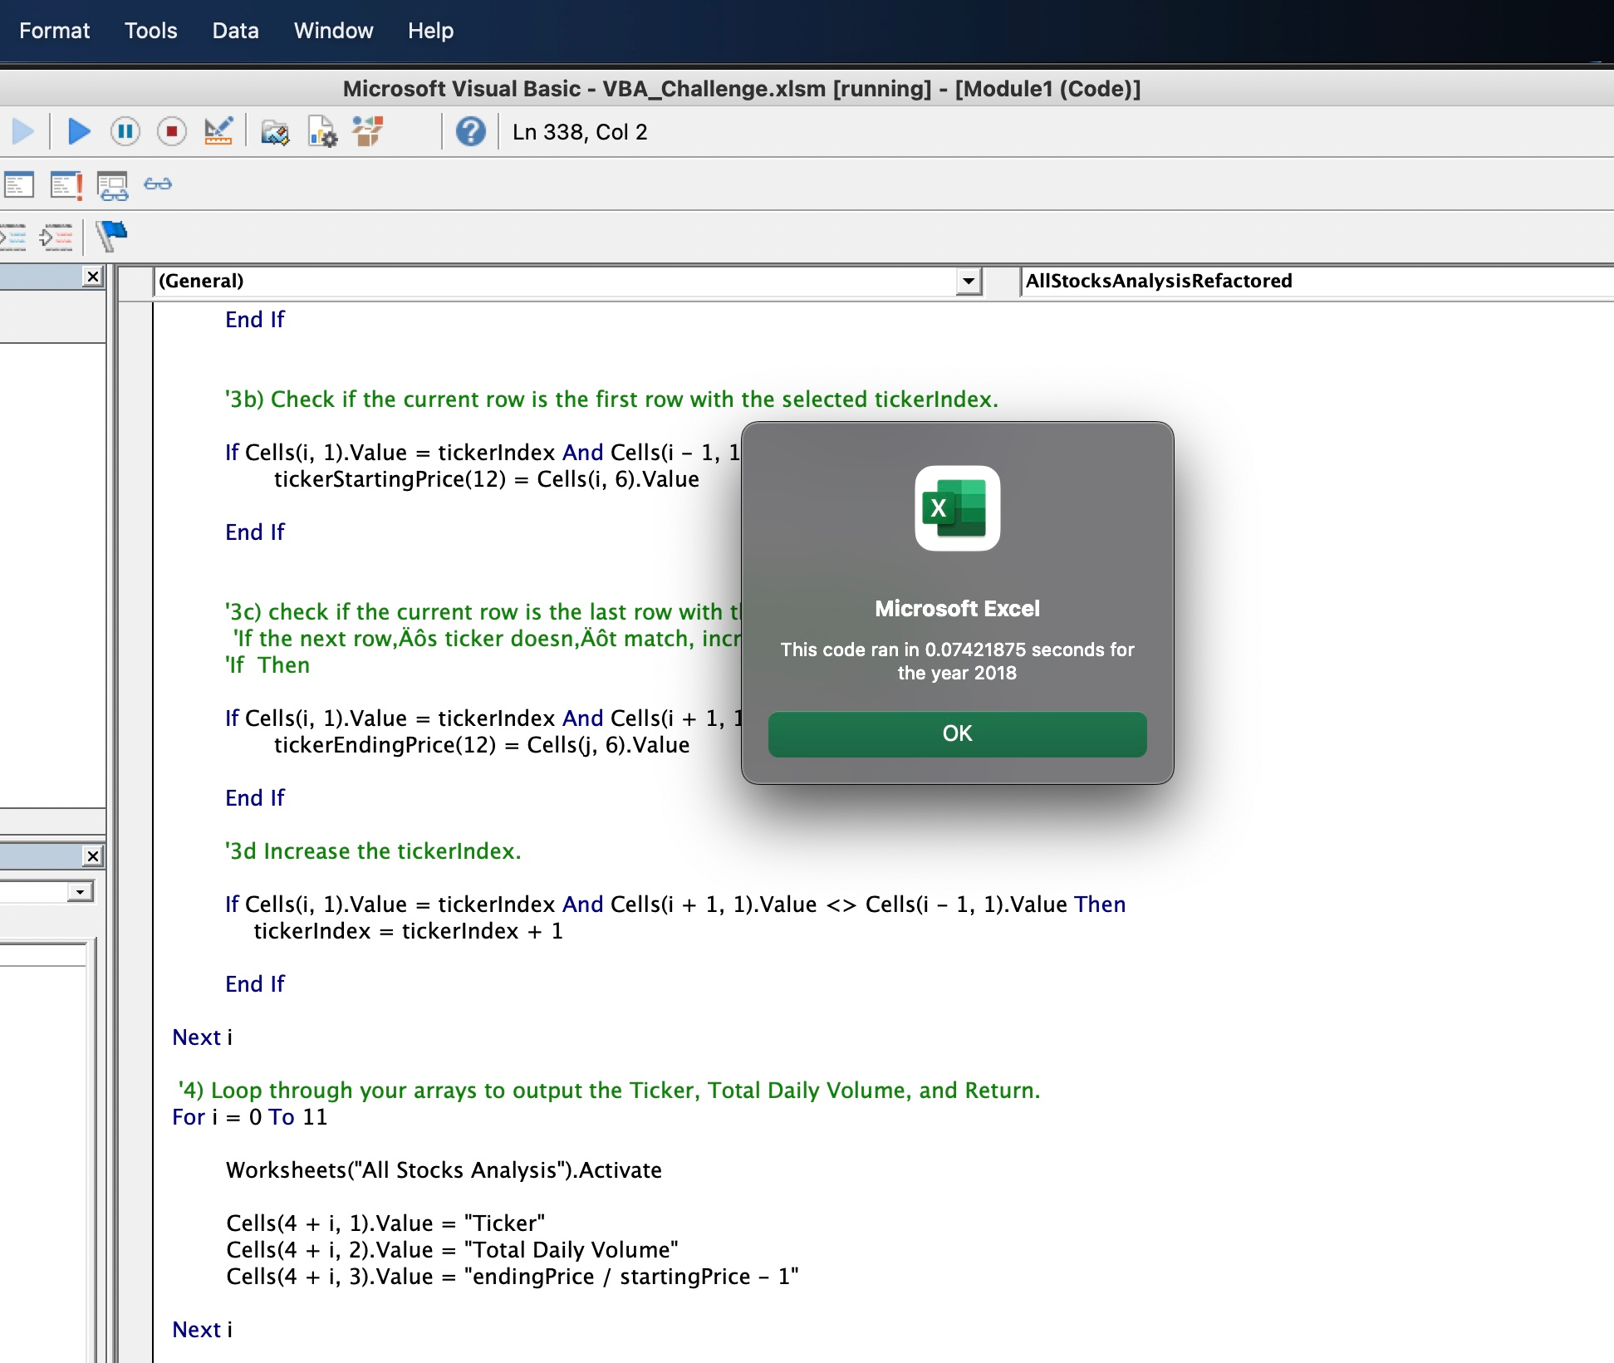
Task: Click the '4) Loop through your arrays' comment
Action: click(609, 1091)
